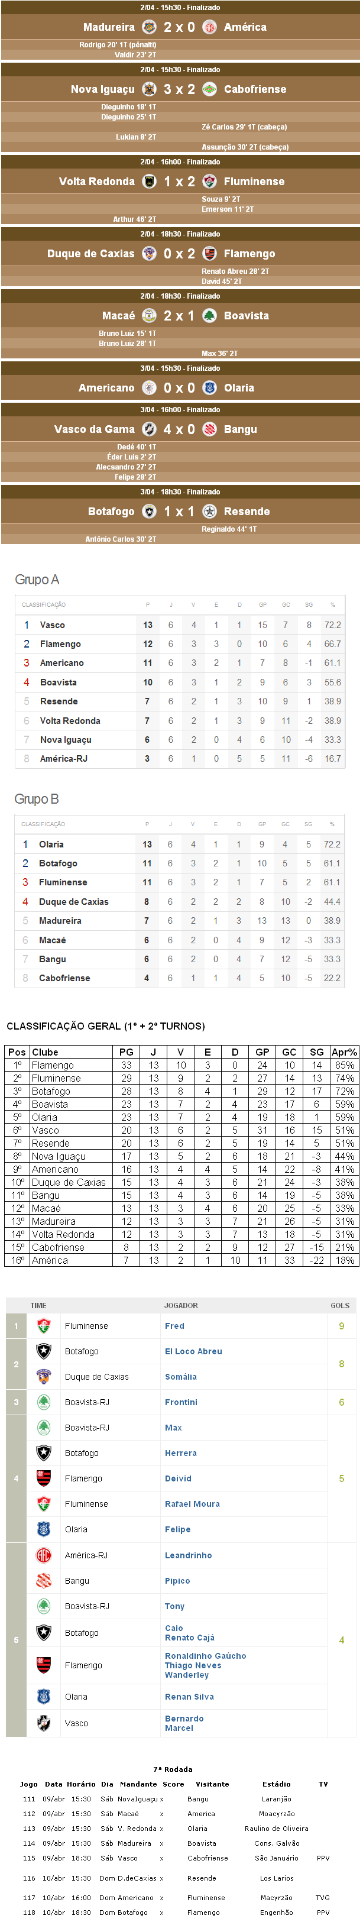Open the El Loco Abreu player link
Screen dimensions: 363x1922
pyautogui.click(x=193, y=1351)
